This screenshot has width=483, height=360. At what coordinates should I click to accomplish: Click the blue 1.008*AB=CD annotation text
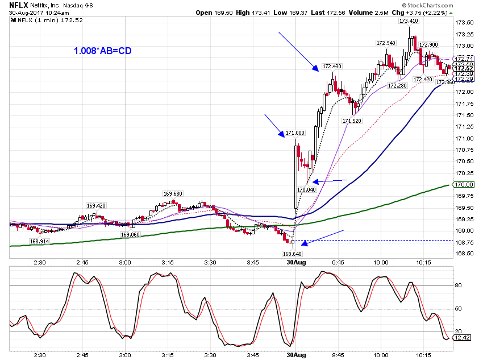[103, 51]
